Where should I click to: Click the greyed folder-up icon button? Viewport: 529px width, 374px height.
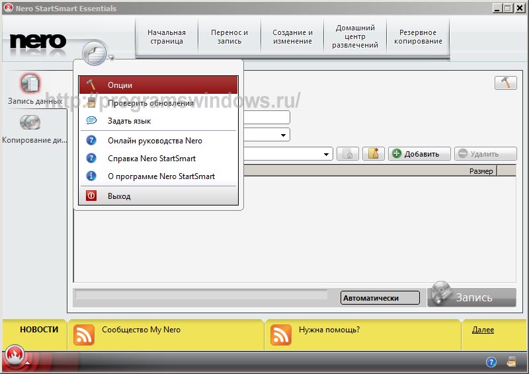click(x=348, y=154)
